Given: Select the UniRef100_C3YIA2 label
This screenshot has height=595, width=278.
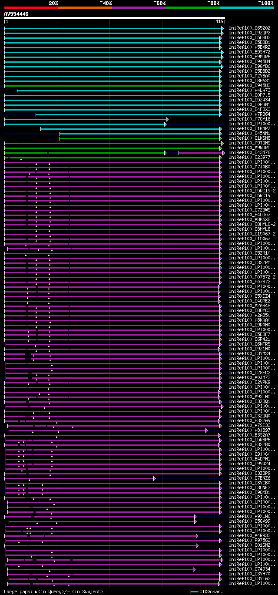Looking at the screenshot, I should click(x=249, y=578).
